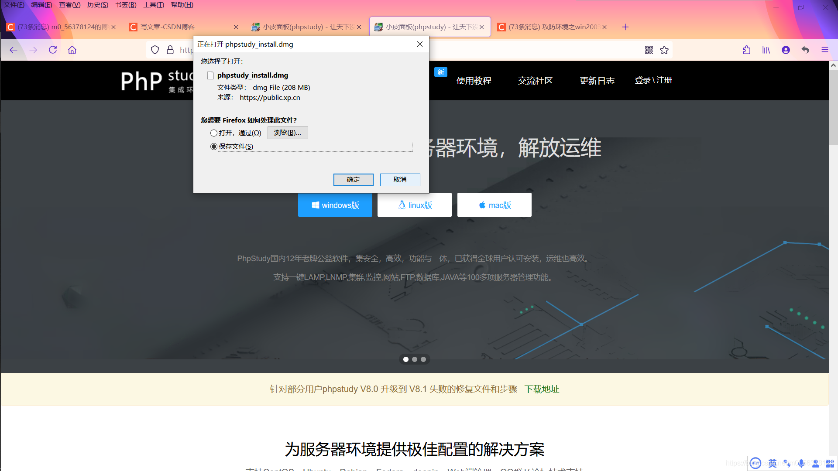Confirm with the 确定 button
The height and width of the screenshot is (471, 838).
354,180
